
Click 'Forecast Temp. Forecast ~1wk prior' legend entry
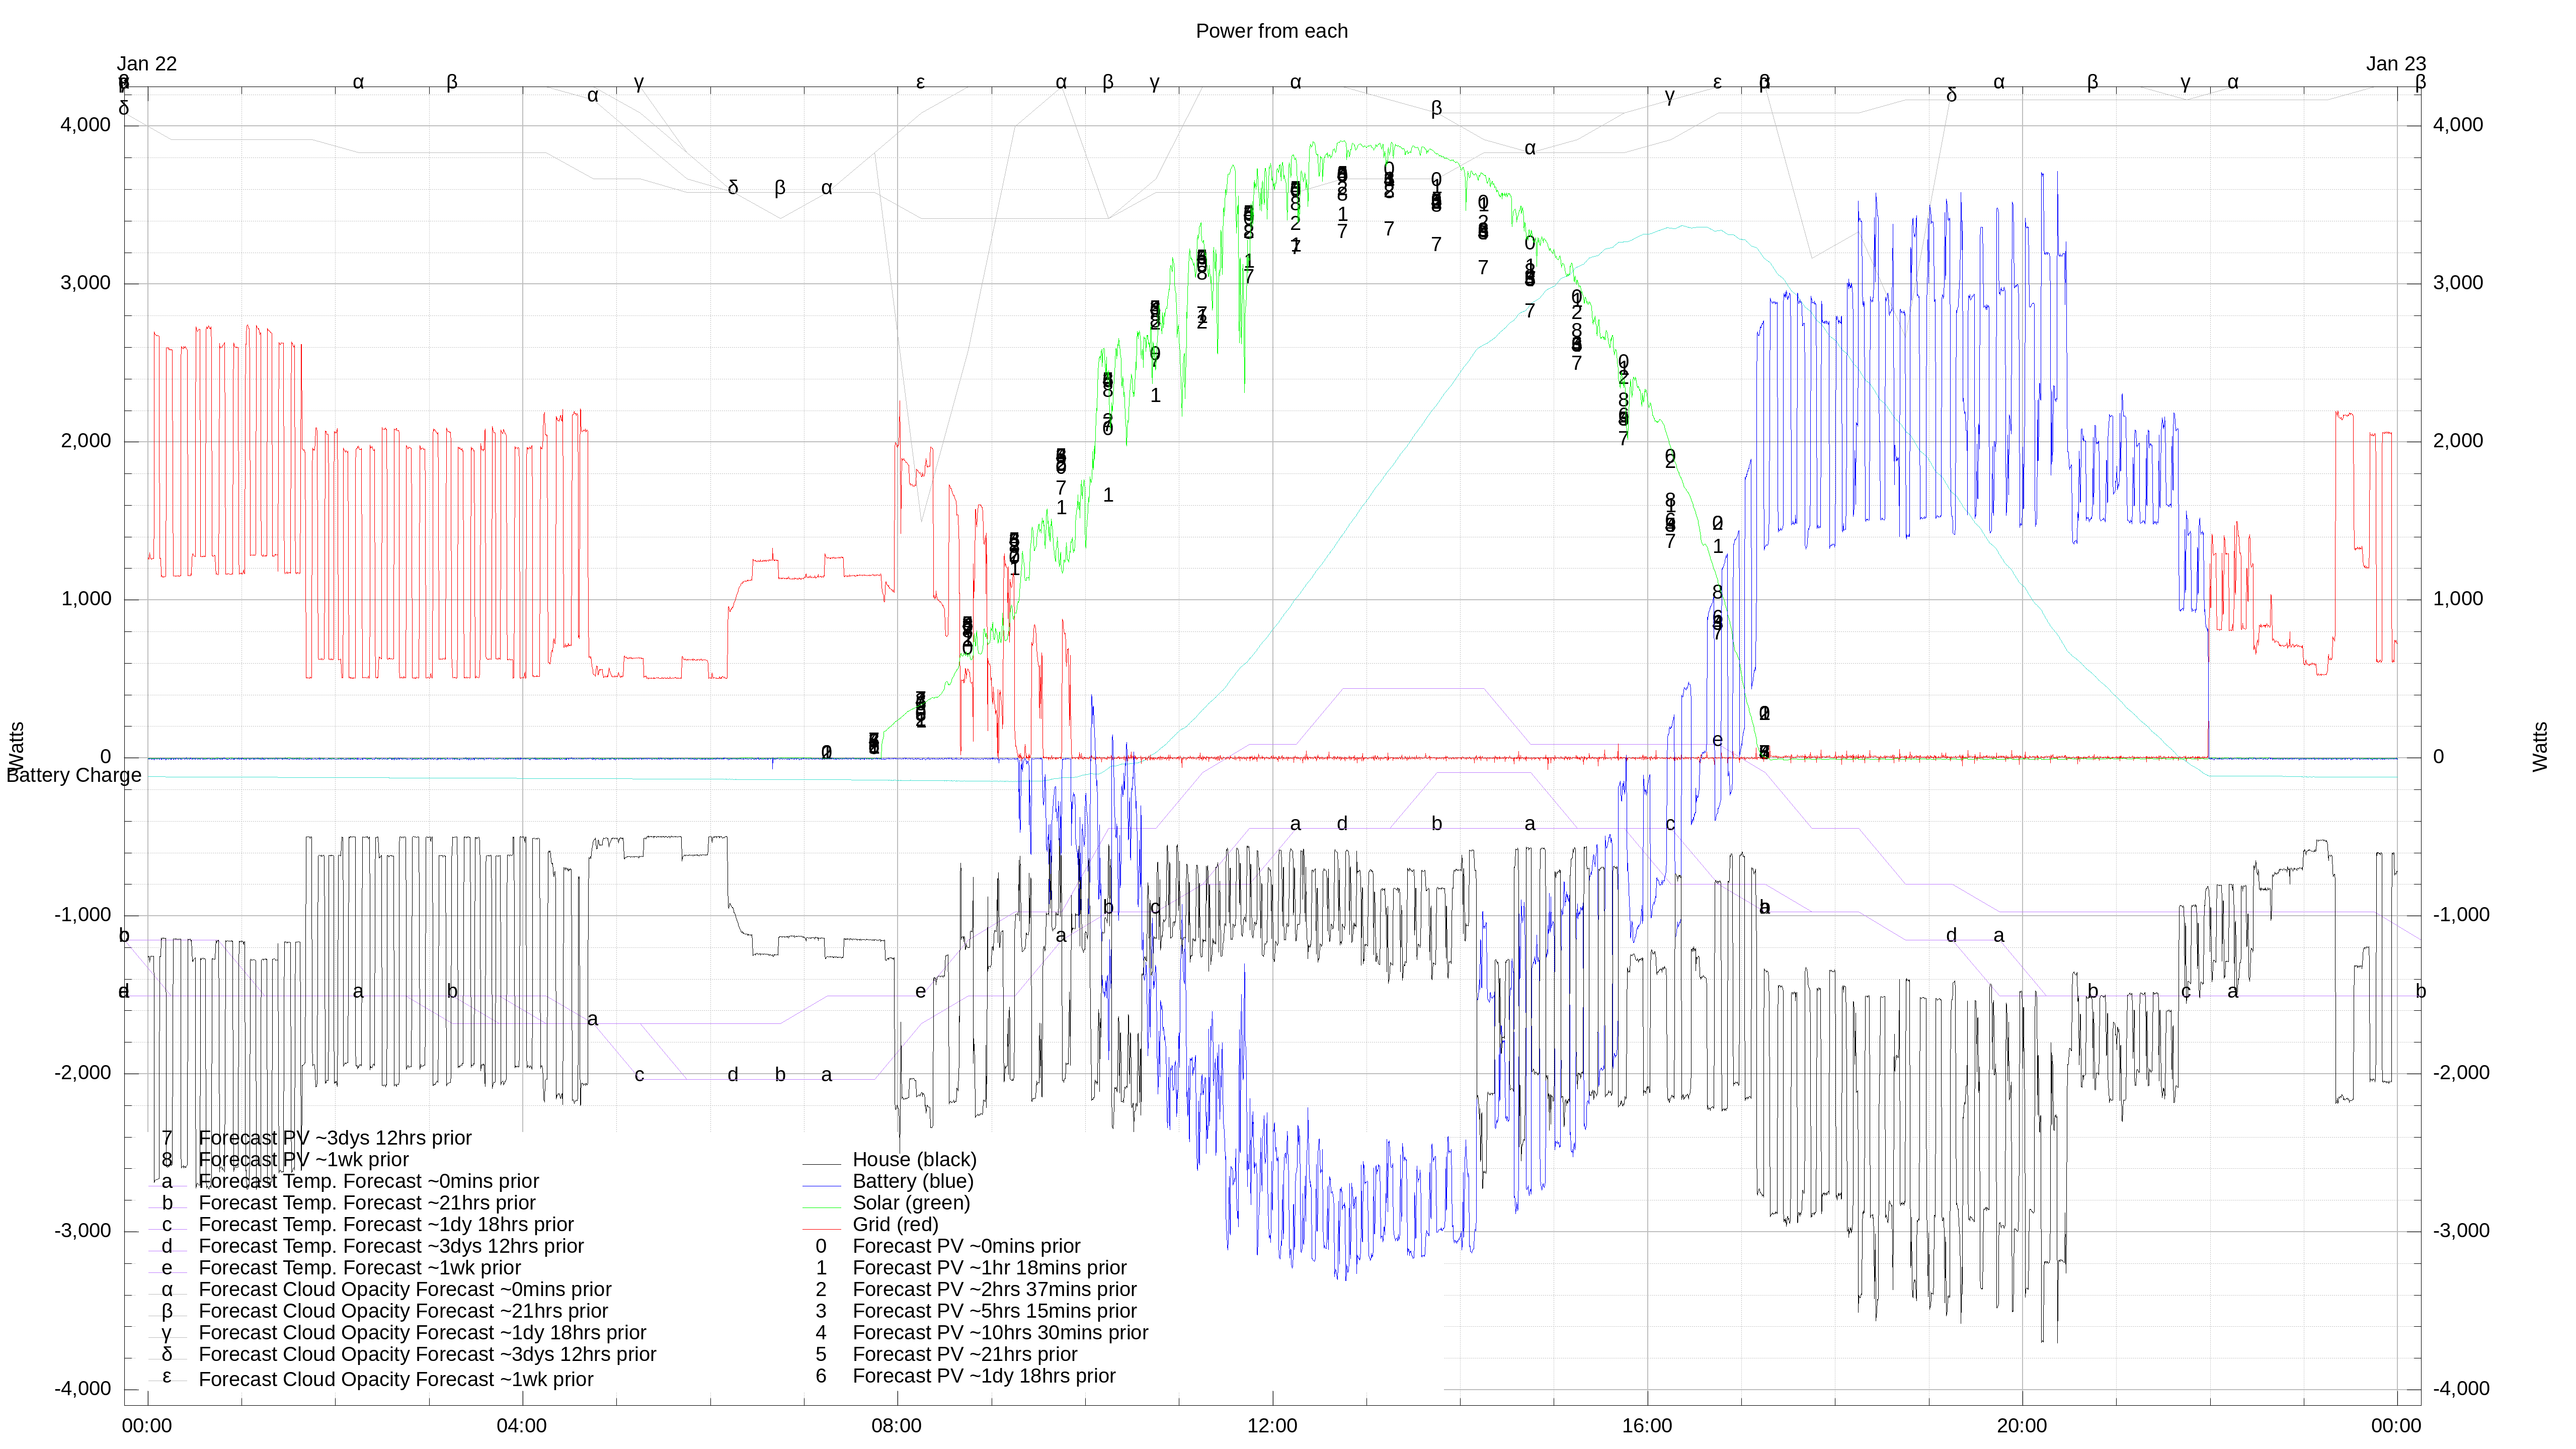tap(359, 1268)
